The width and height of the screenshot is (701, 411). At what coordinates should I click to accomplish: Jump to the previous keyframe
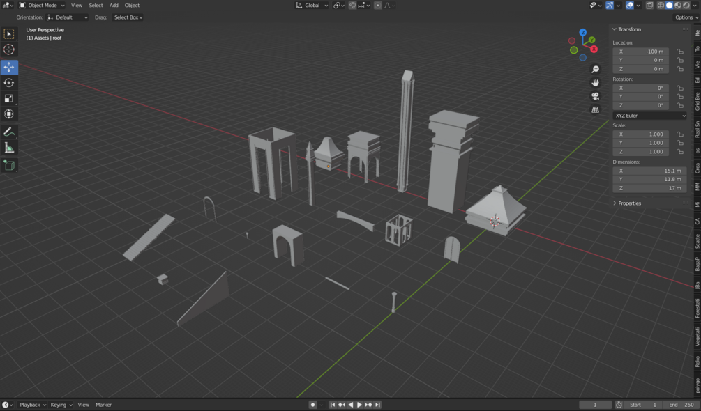342,405
